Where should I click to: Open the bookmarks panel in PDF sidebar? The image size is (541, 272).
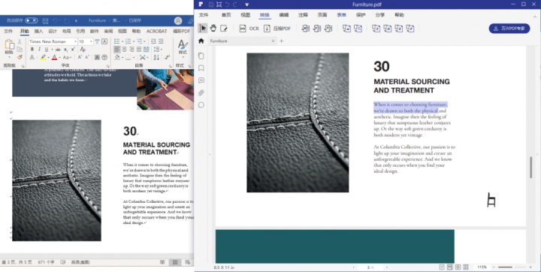pos(201,68)
